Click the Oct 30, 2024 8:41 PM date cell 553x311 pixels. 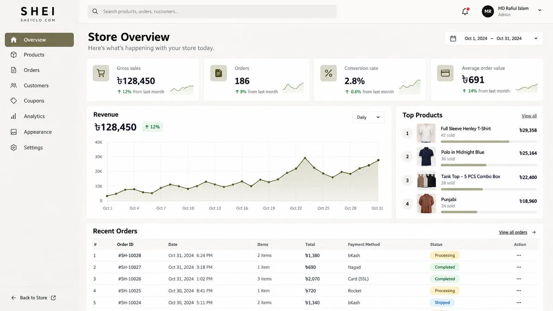coord(191,291)
